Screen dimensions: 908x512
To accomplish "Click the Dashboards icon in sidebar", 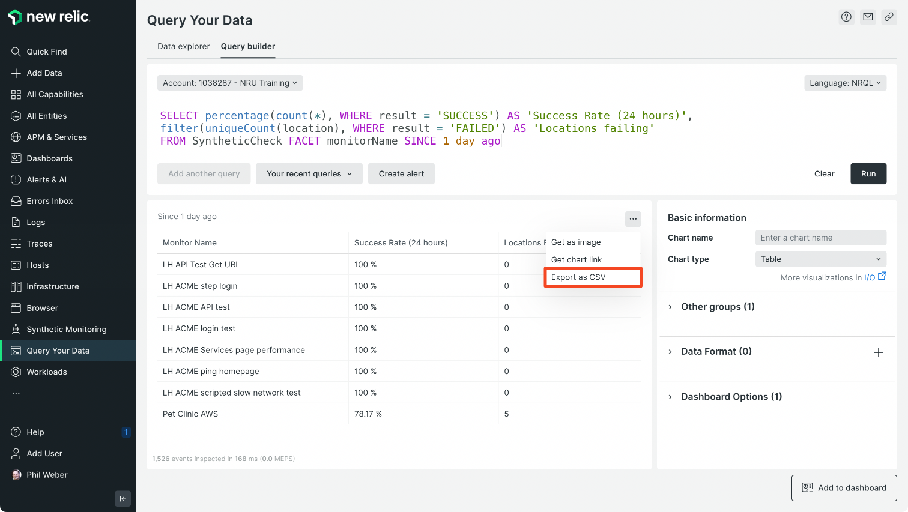I will (x=16, y=158).
